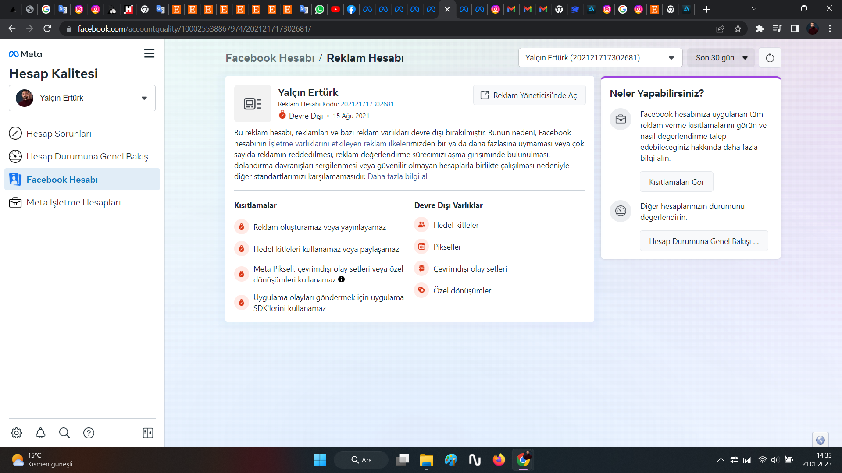842x473 pixels.
Task: Select Facebook Hesabı in sidebar
Action: coord(82,179)
